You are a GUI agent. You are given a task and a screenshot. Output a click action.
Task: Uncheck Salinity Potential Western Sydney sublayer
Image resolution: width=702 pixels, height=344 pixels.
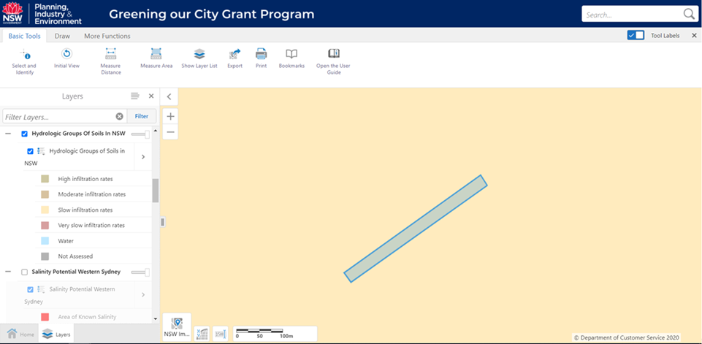click(x=31, y=289)
